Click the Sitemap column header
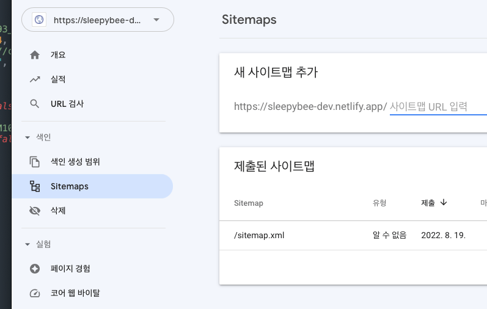 tap(249, 203)
